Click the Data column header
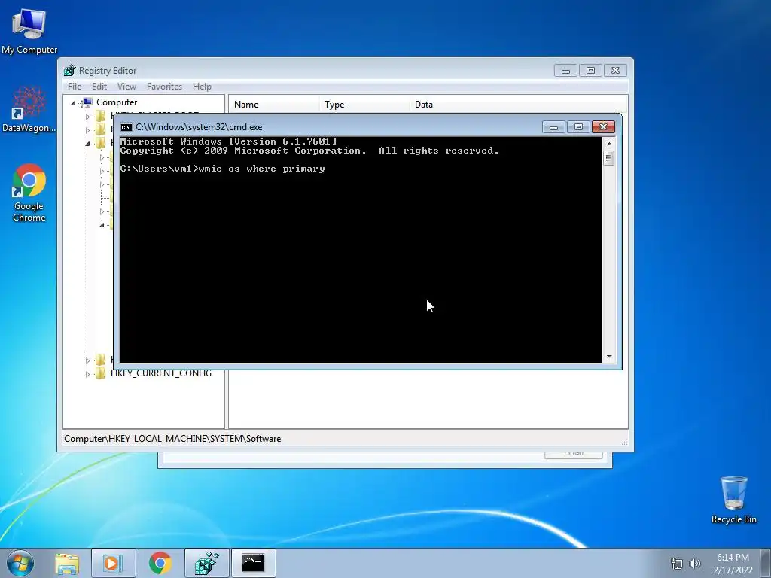The height and width of the screenshot is (578, 771). tap(518, 105)
